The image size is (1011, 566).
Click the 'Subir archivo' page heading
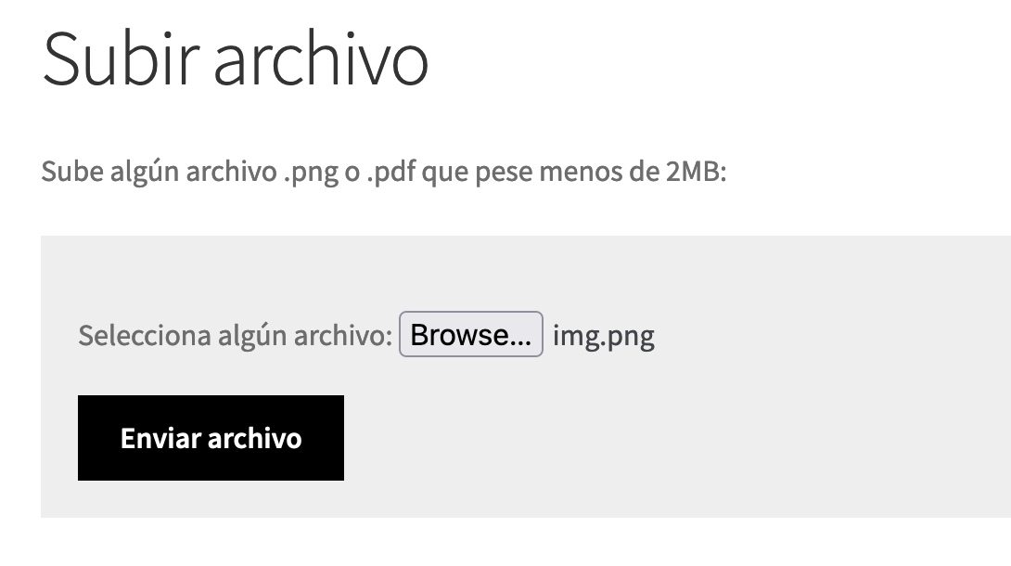pyautogui.click(x=236, y=58)
